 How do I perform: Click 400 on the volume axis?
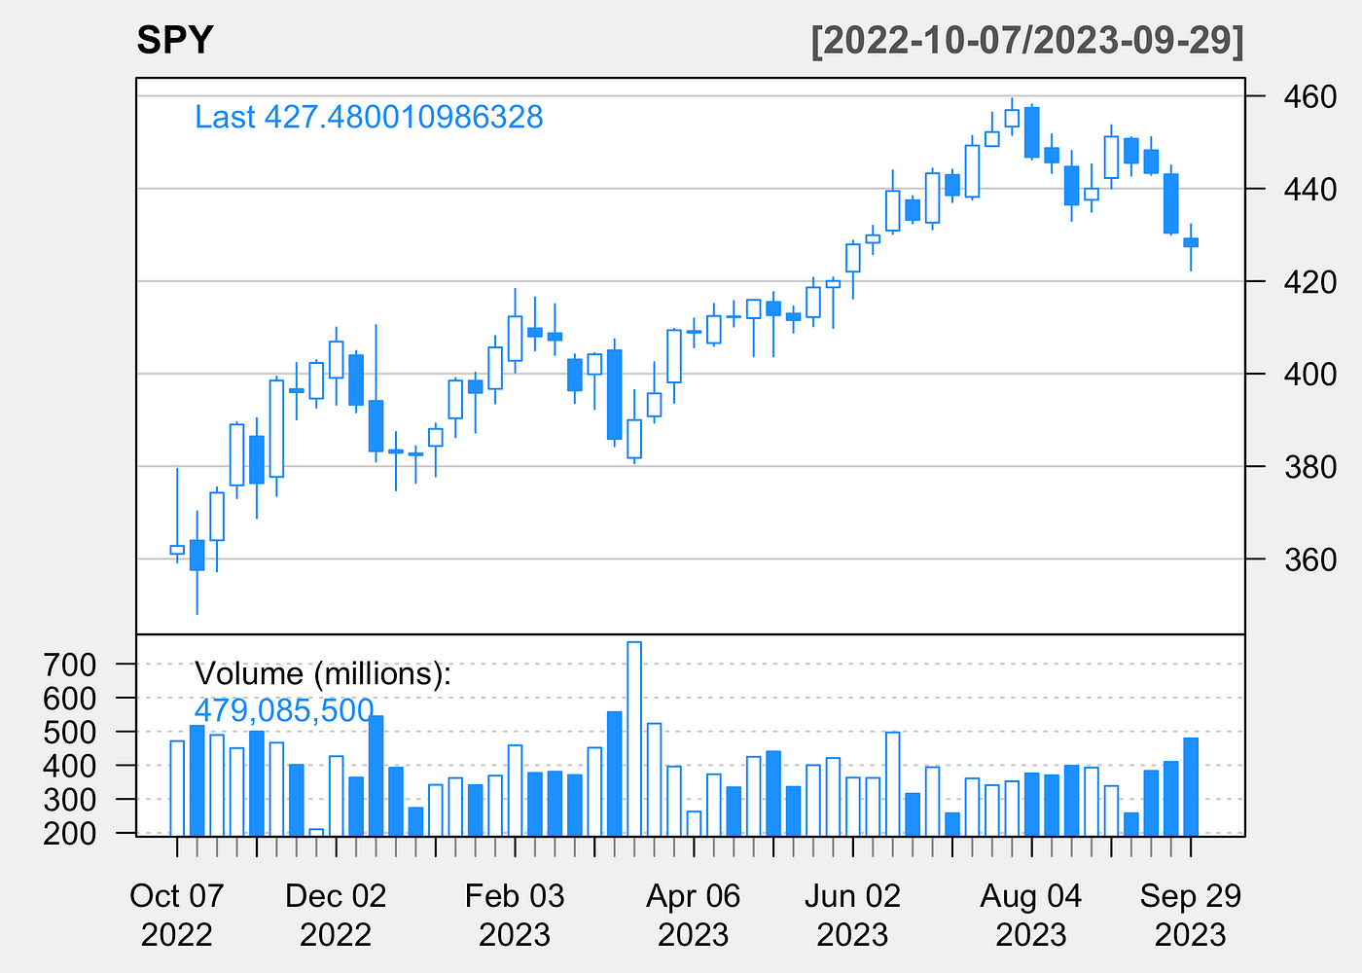[x=69, y=766]
